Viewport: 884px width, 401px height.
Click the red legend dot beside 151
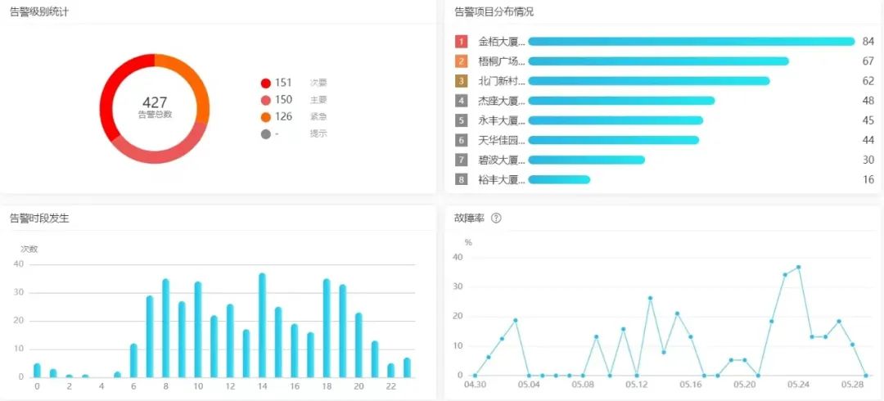(x=265, y=83)
